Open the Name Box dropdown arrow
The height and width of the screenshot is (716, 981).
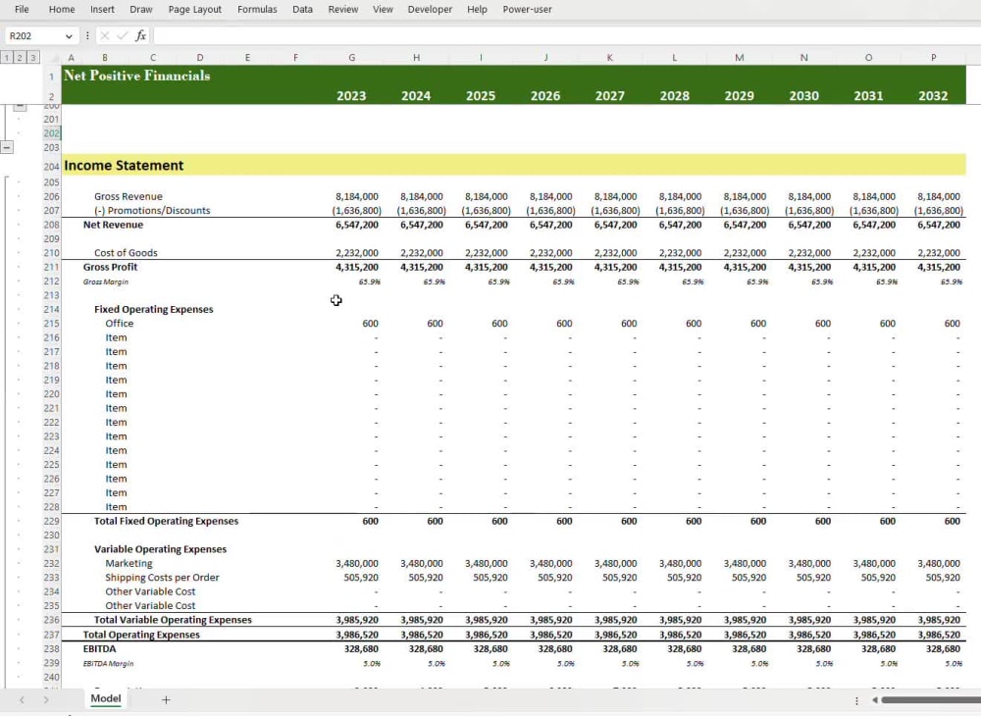69,36
